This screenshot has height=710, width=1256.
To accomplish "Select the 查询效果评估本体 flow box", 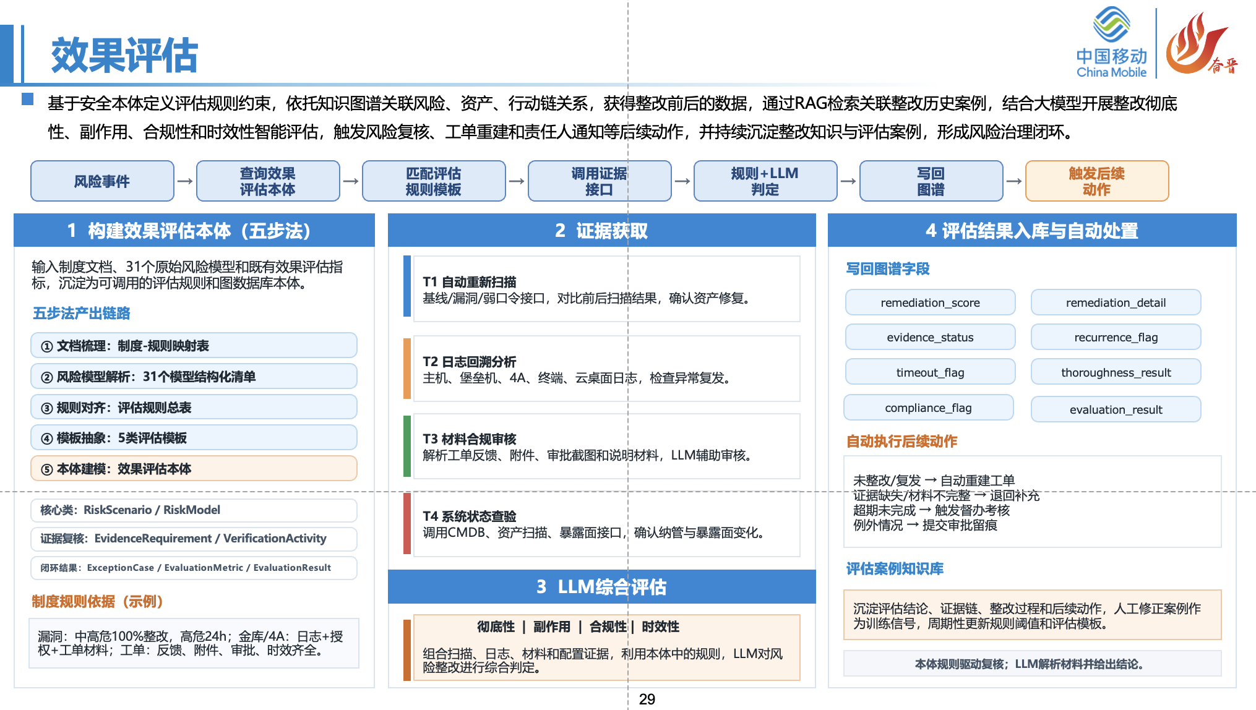I will pyautogui.click(x=268, y=181).
